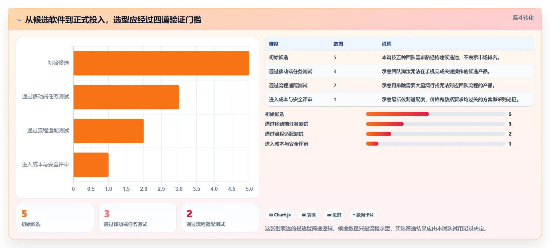This screenshot has width=550, height=248.
Task: Select the Chart.js chip
Action: pyautogui.click(x=280, y=215)
